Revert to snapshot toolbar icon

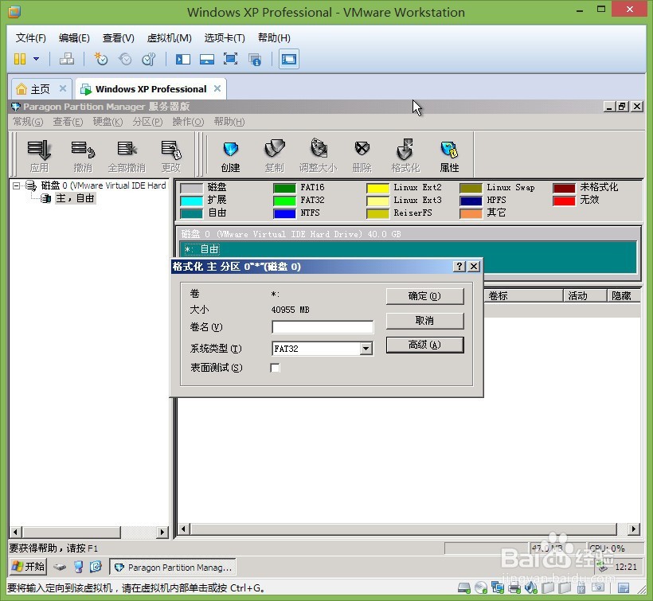125,59
